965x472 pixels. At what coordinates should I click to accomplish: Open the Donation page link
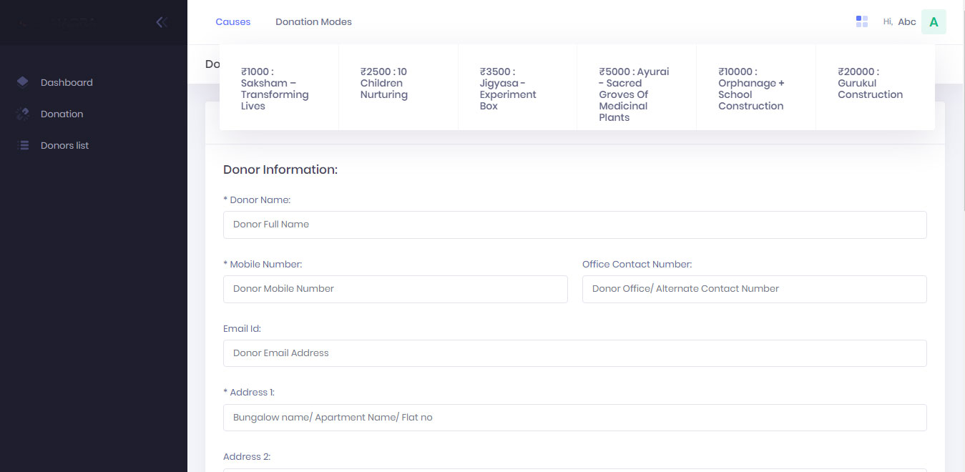(x=62, y=114)
